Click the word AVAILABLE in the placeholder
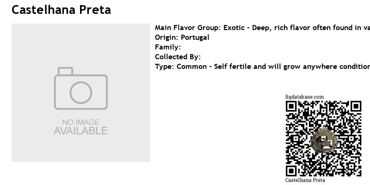This screenshot has height=185, width=370. (x=80, y=131)
